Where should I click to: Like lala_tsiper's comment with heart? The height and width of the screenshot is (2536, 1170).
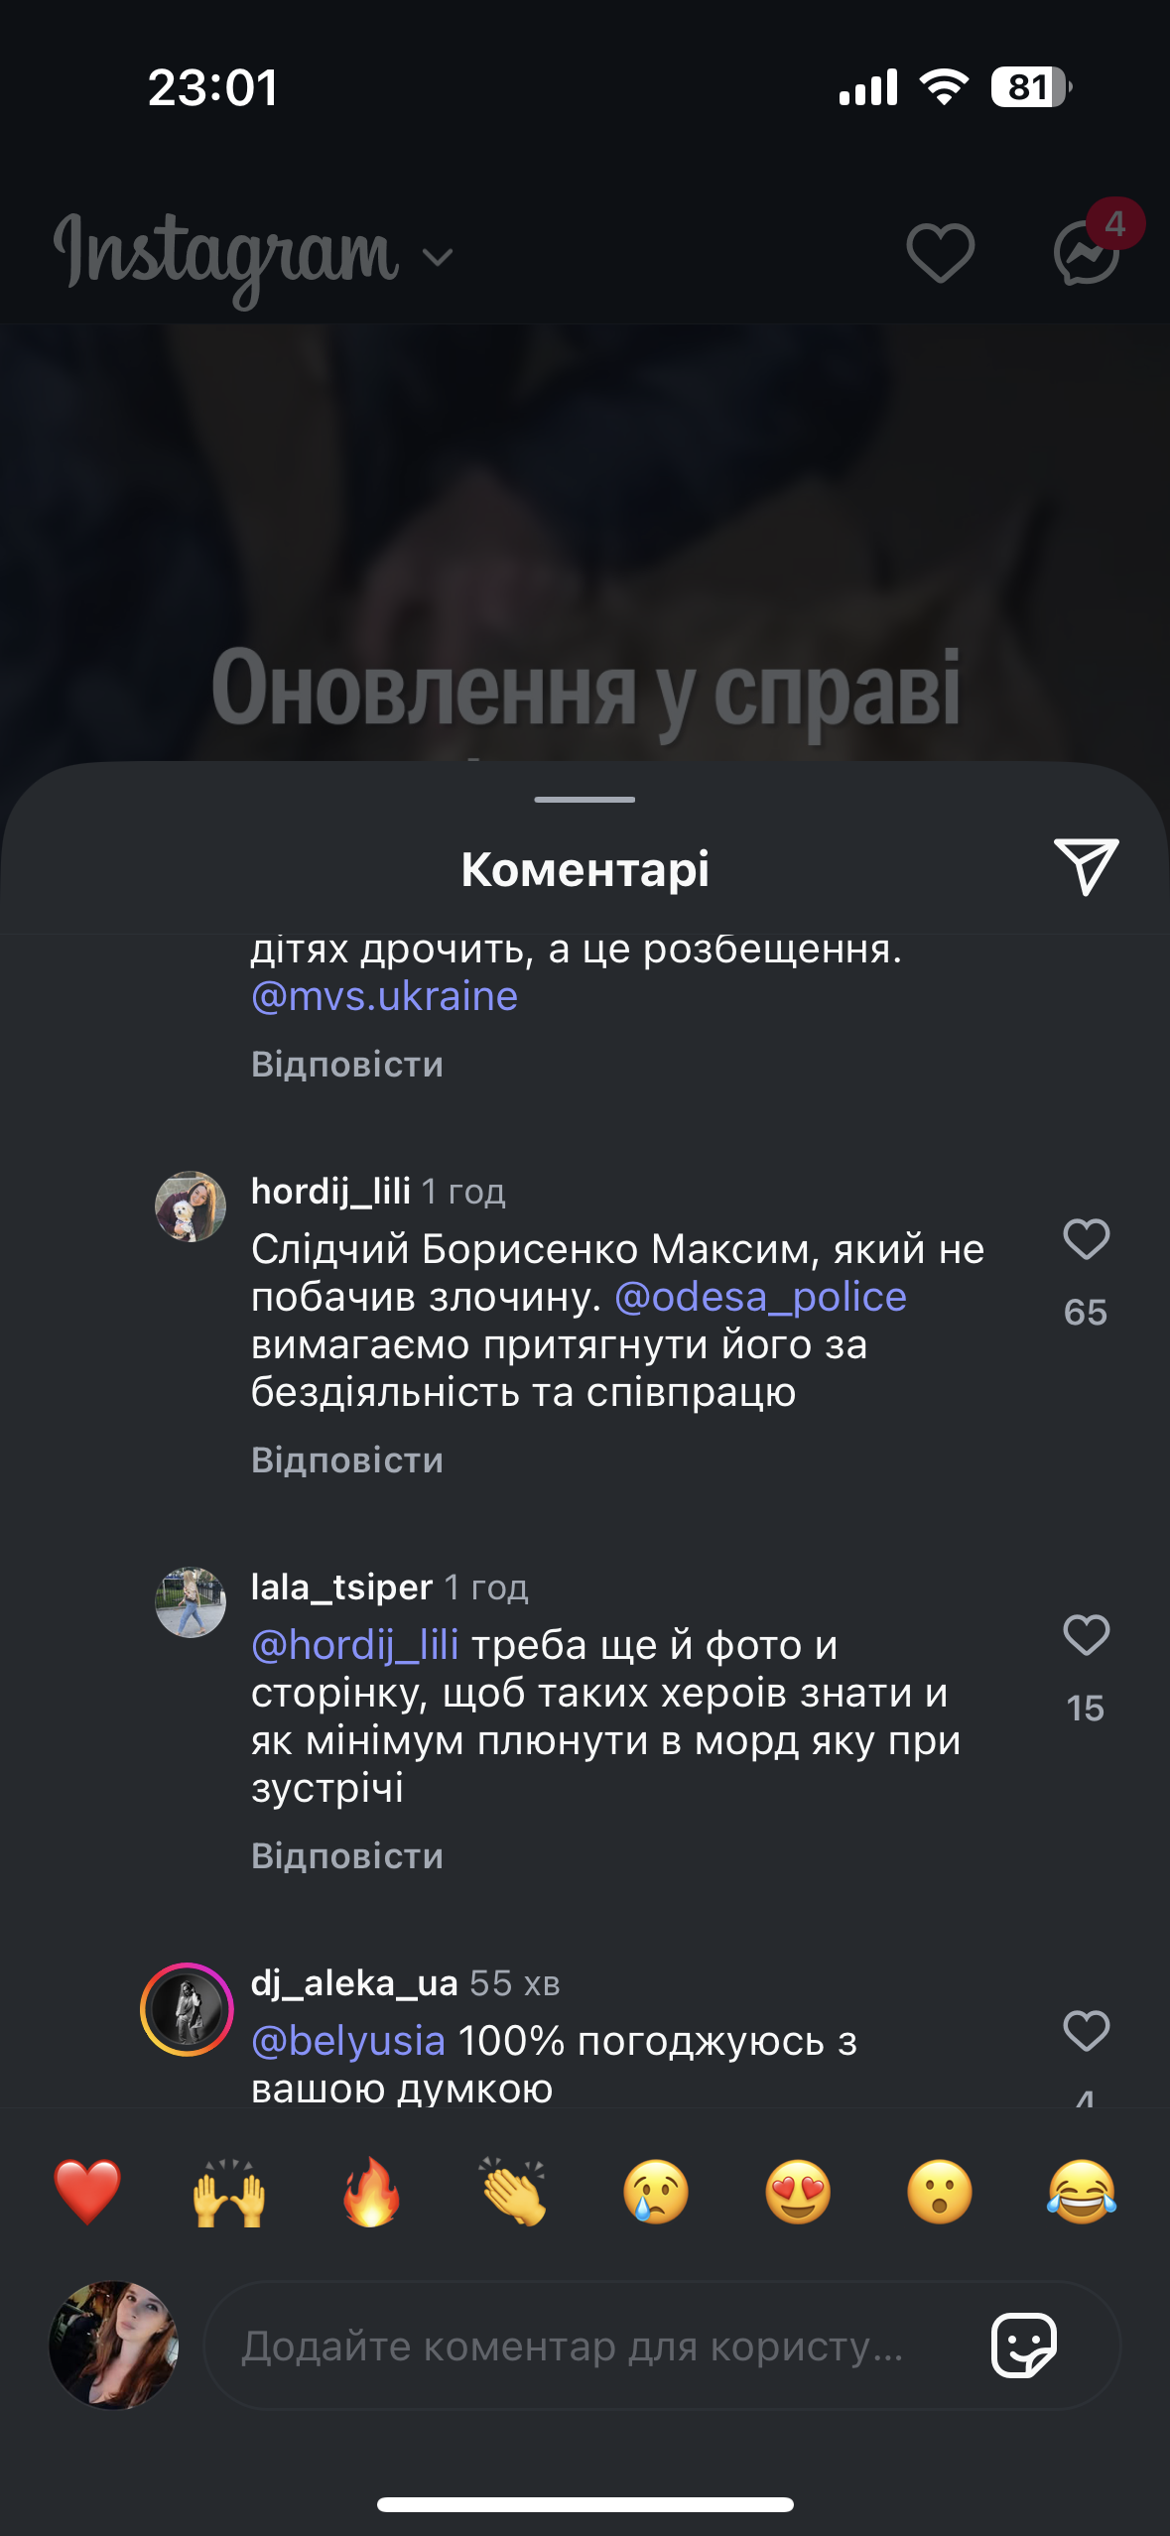1086,1635
